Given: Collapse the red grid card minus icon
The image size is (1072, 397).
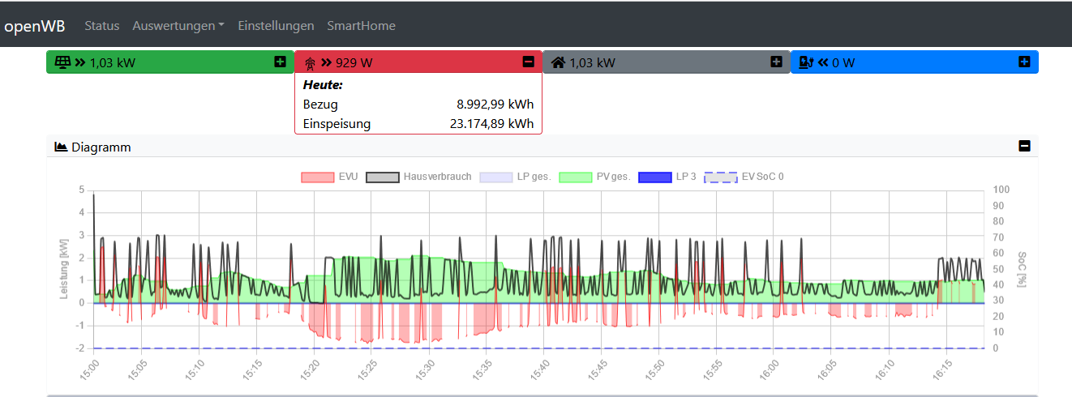Looking at the screenshot, I should pyautogui.click(x=528, y=62).
